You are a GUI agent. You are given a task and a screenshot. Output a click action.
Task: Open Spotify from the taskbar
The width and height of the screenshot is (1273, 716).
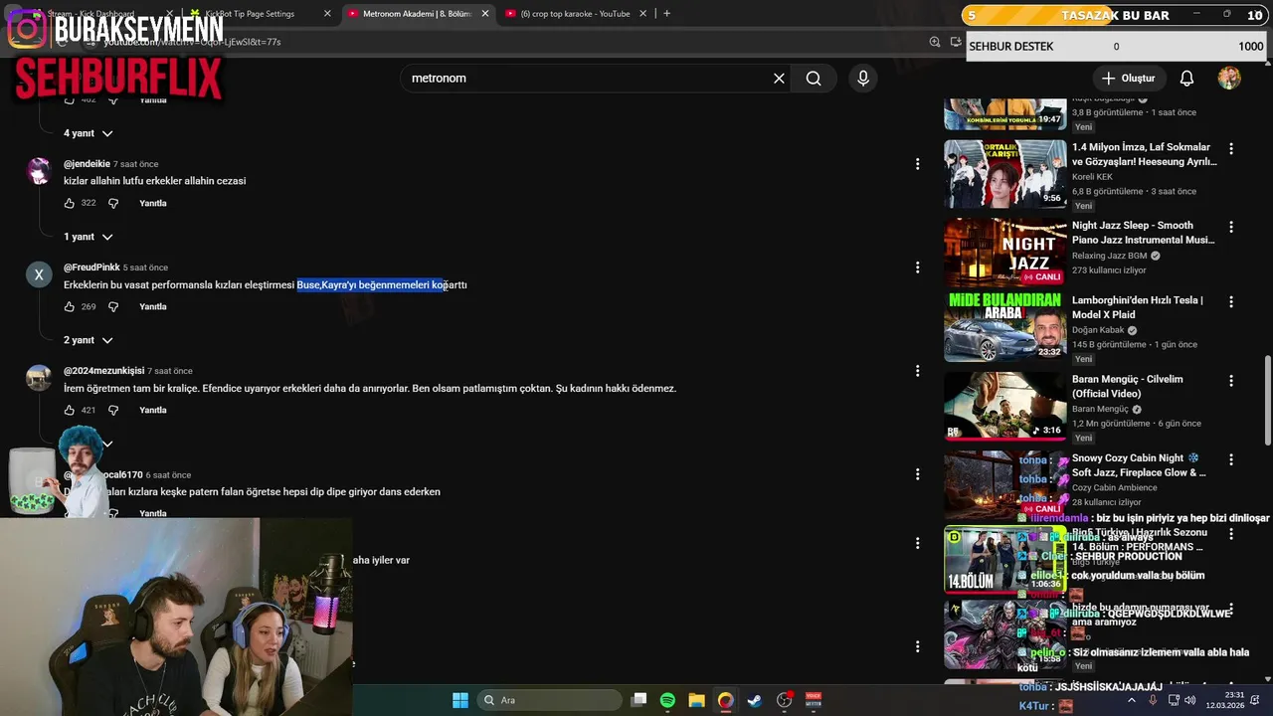(667, 700)
